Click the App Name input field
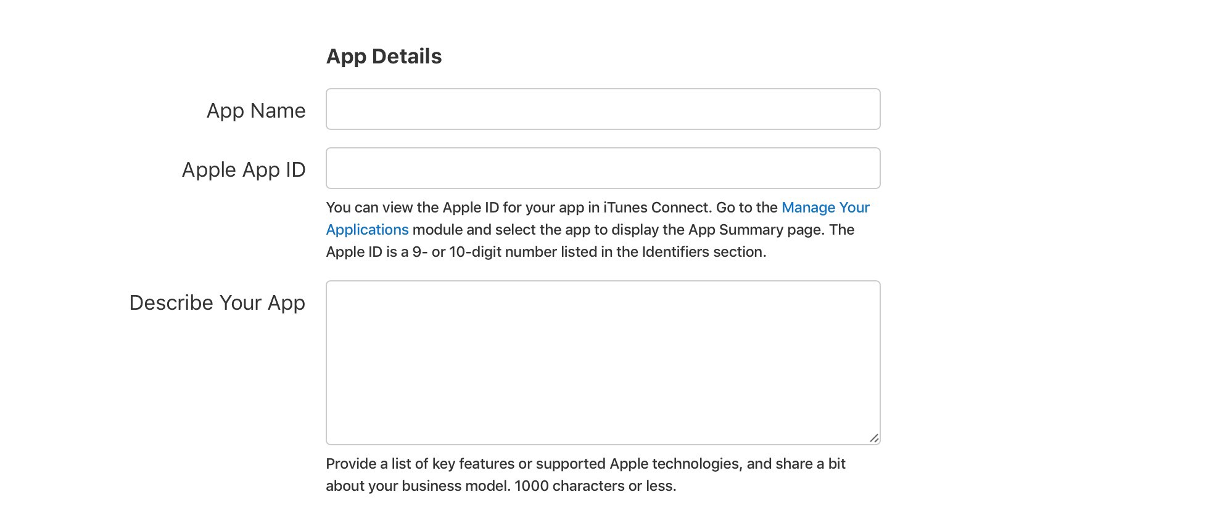1209x505 pixels. (x=603, y=109)
